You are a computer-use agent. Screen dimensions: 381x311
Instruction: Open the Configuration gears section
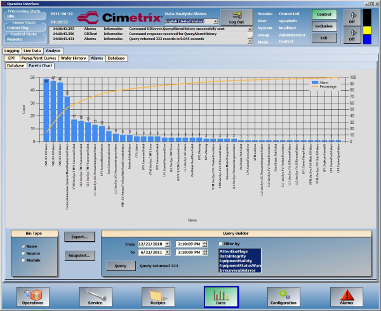point(284,296)
